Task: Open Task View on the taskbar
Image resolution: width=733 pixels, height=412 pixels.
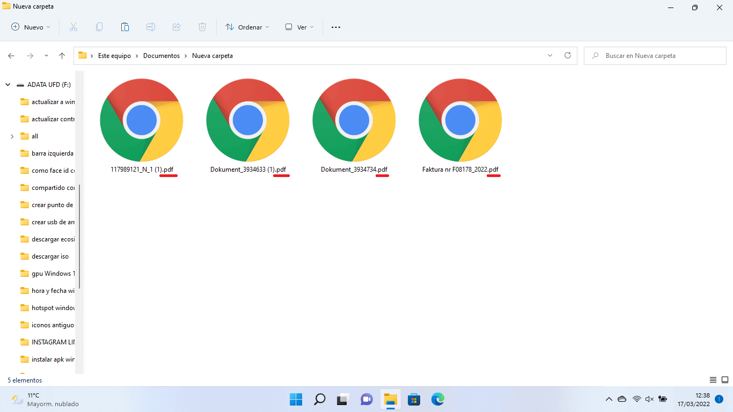Action: pos(343,399)
